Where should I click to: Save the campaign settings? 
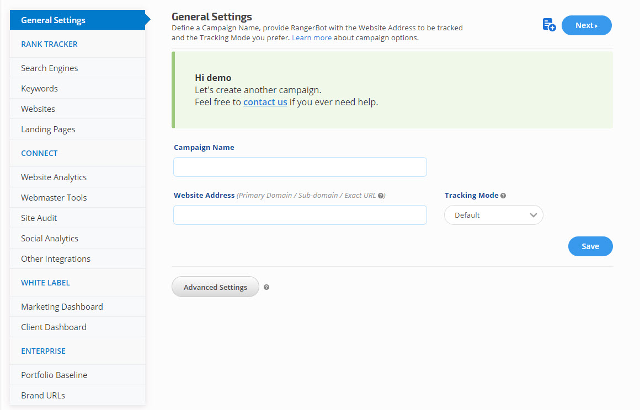click(x=590, y=246)
